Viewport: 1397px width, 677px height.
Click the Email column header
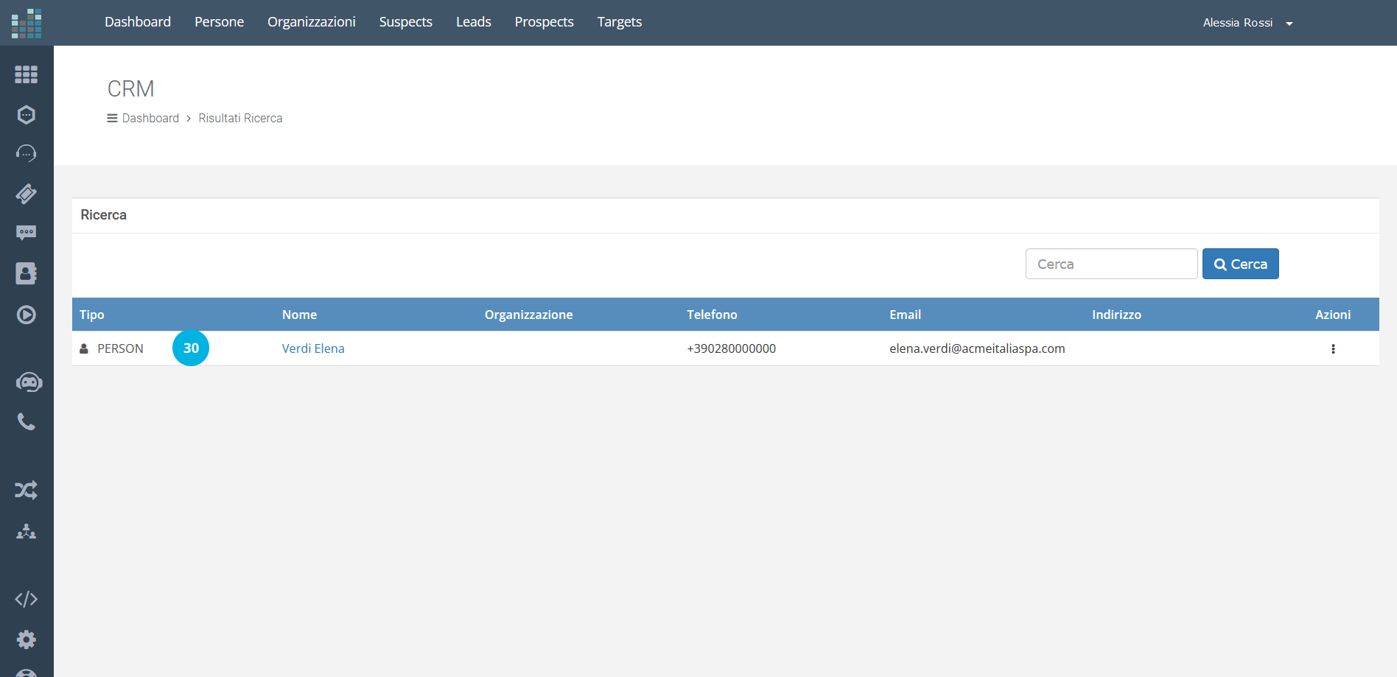point(906,315)
